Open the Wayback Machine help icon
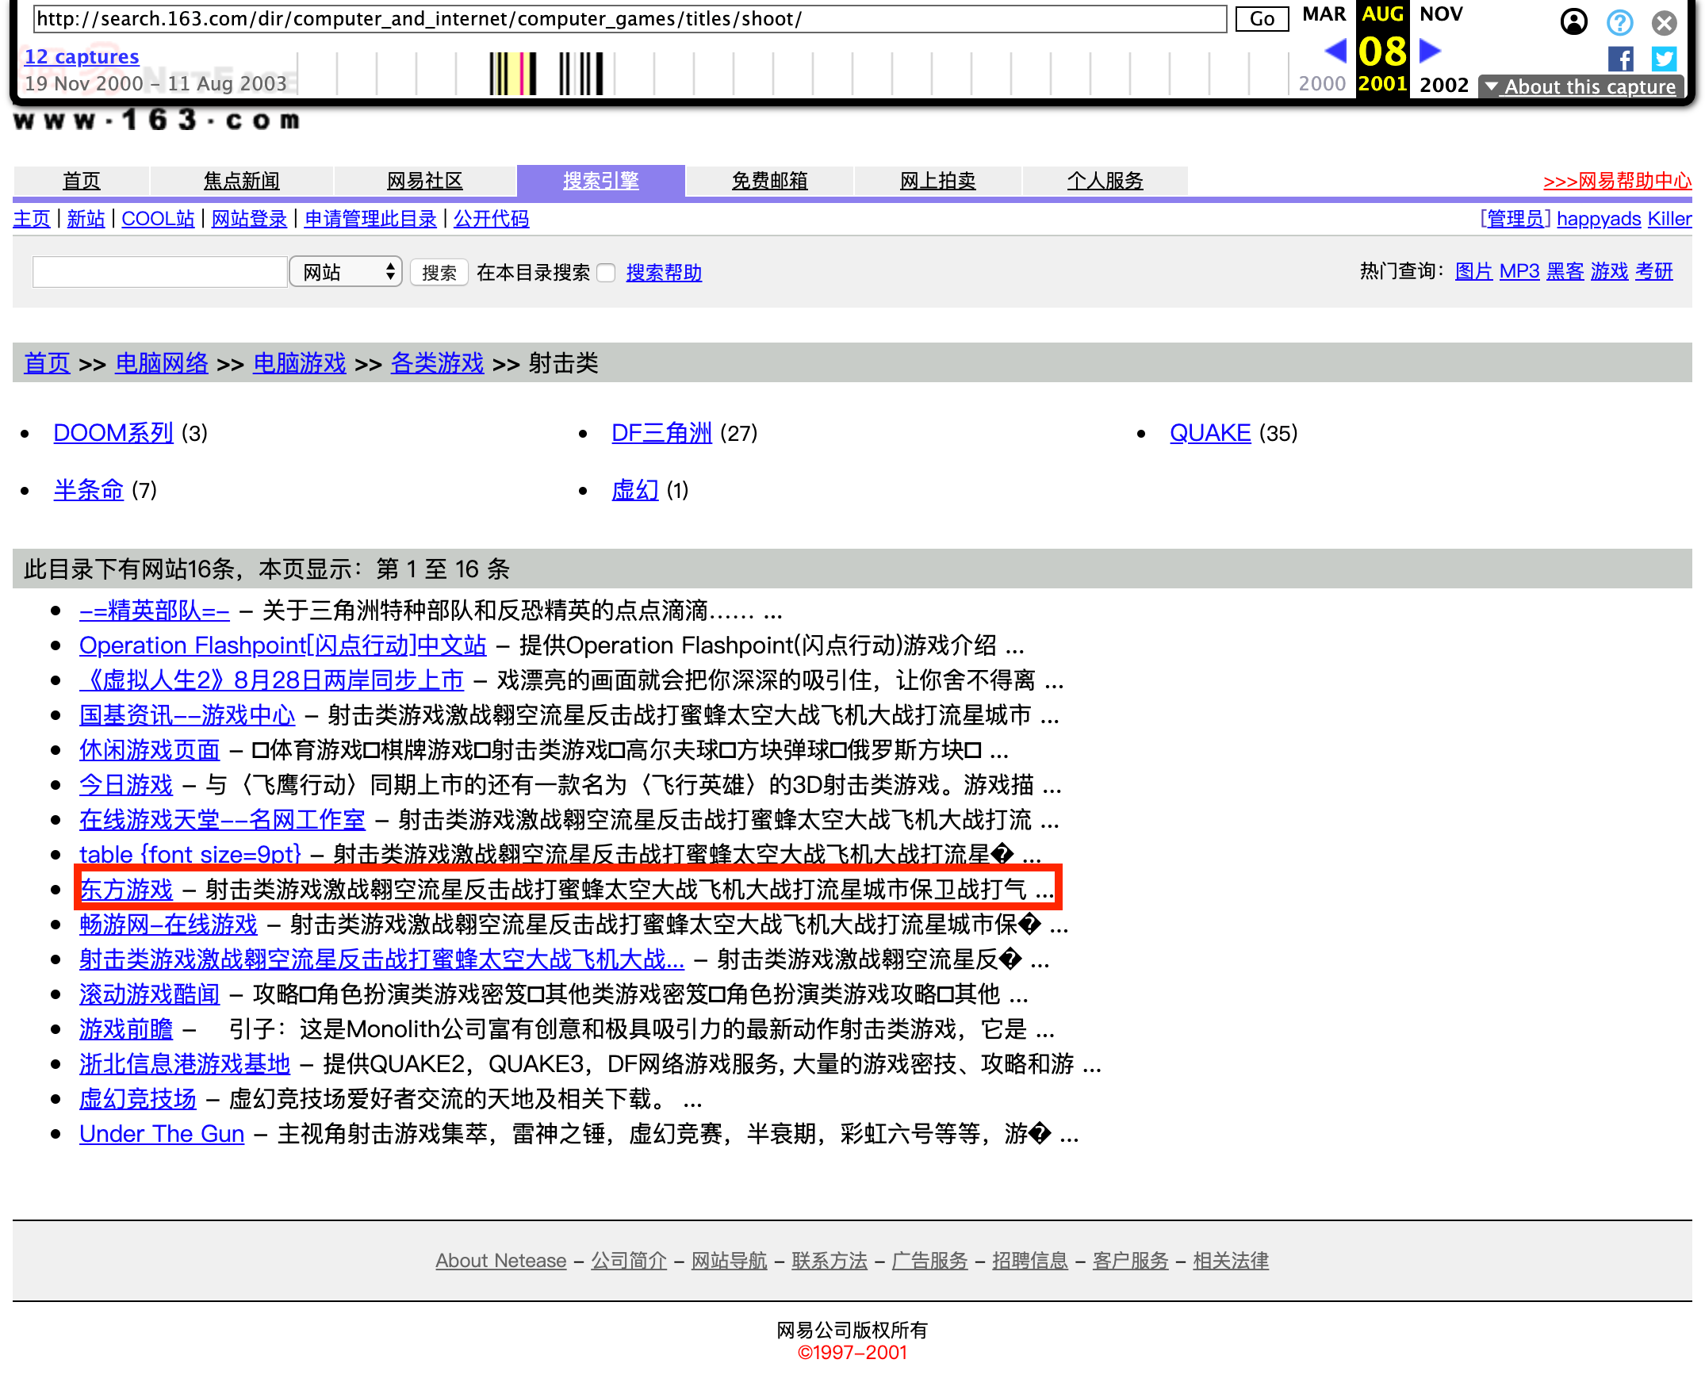This screenshot has width=1705, height=1394. point(1619,21)
